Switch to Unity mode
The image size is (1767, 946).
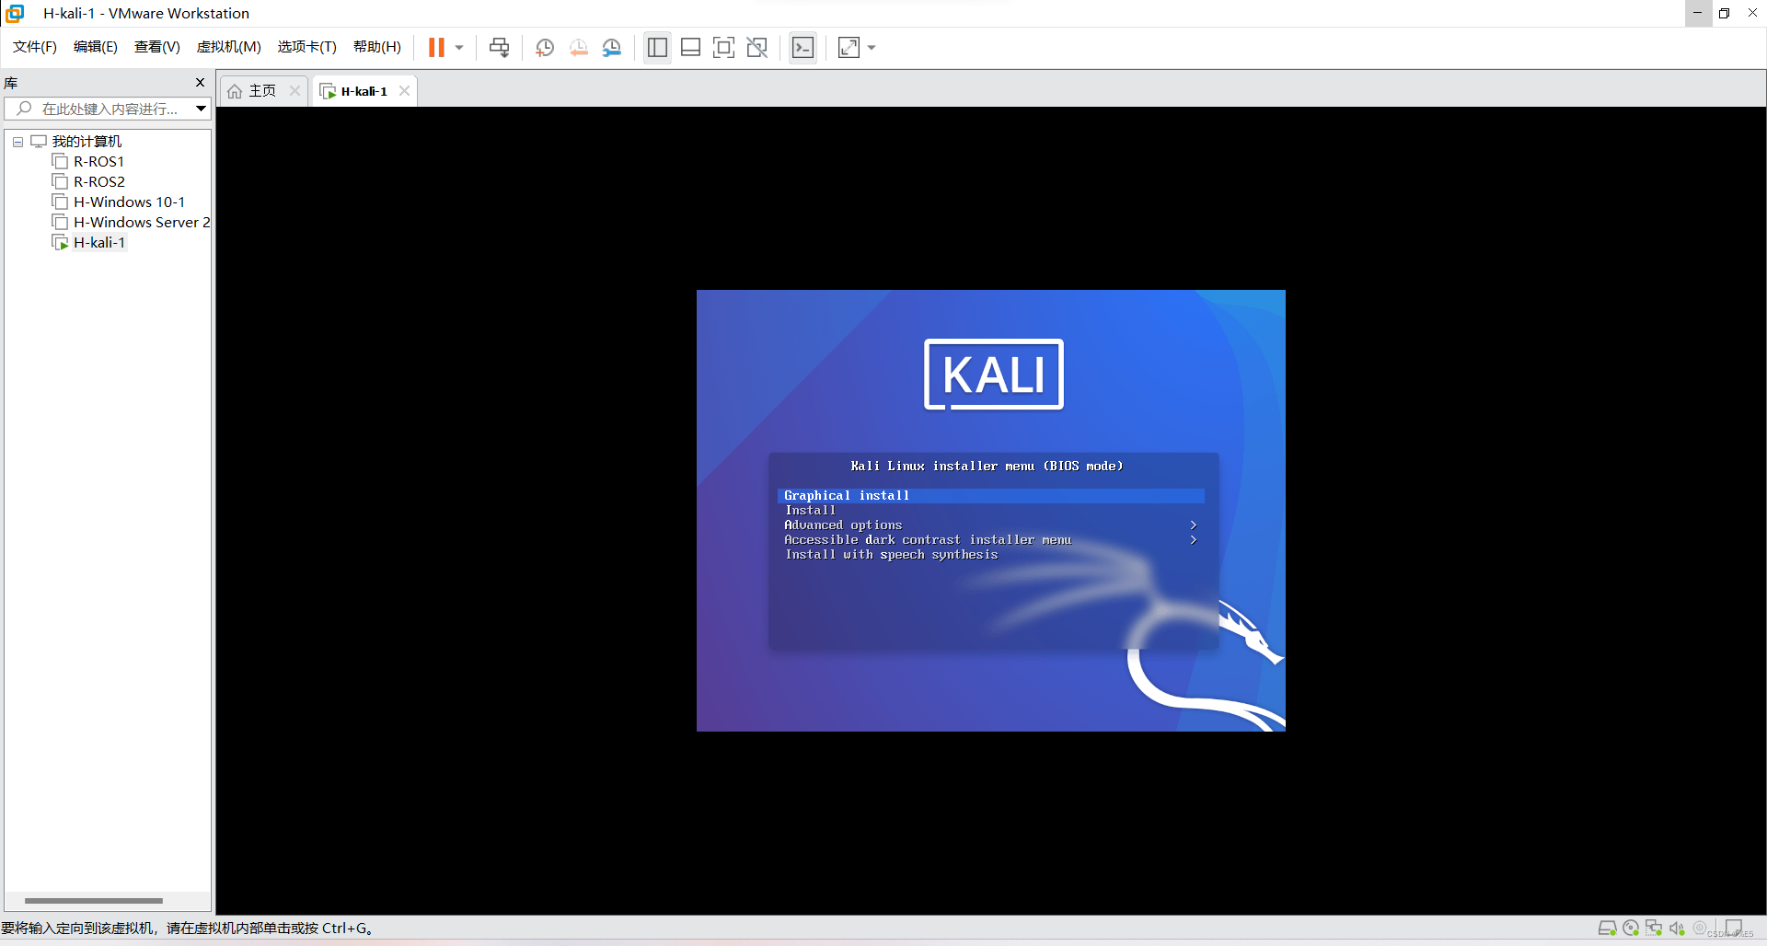(756, 48)
